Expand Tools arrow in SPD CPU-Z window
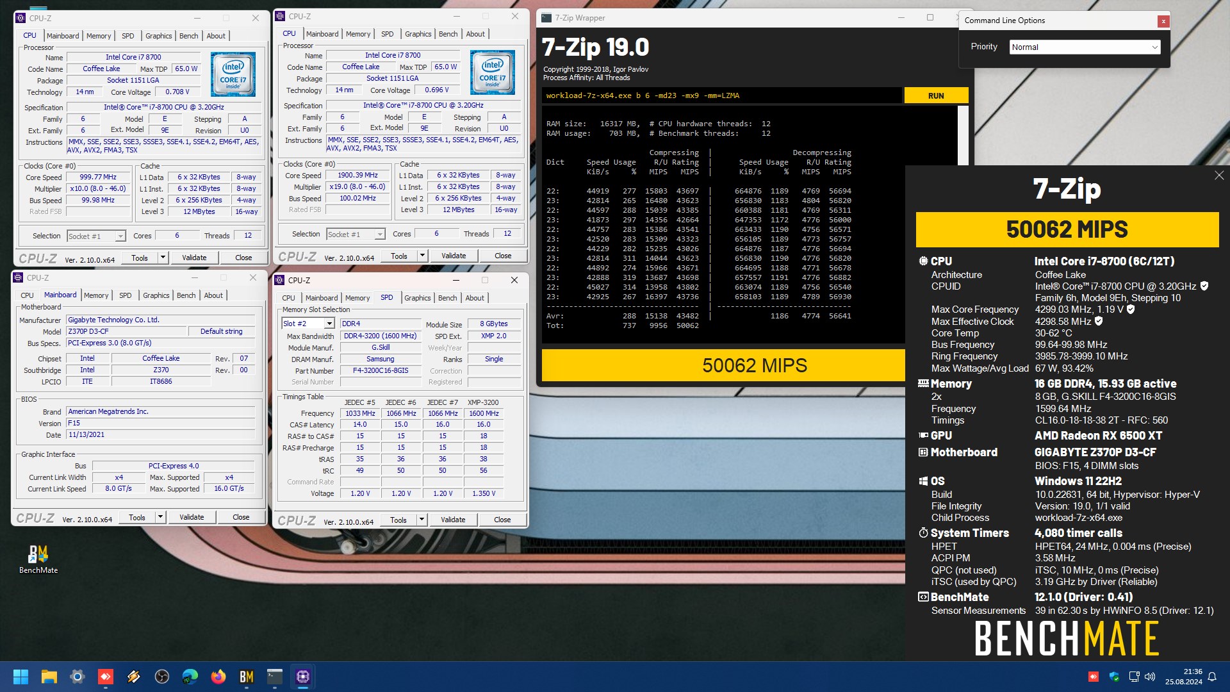Image resolution: width=1230 pixels, height=692 pixels. pyautogui.click(x=422, y=520)
